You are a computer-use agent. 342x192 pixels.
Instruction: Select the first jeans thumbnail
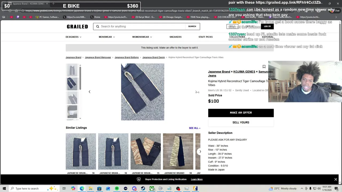pyautogui.click(x=72, y=70)
